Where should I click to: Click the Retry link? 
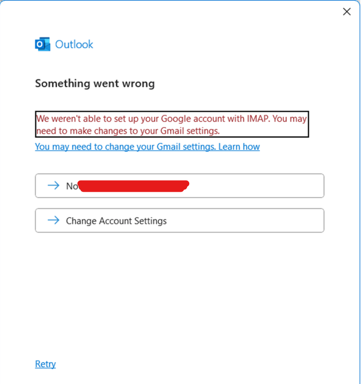pos(45,364)
